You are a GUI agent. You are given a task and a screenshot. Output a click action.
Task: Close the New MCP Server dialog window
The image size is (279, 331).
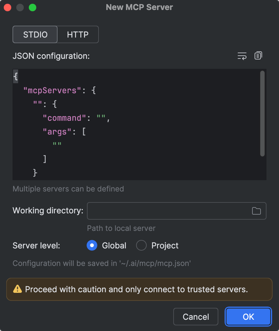pos(8,7)
